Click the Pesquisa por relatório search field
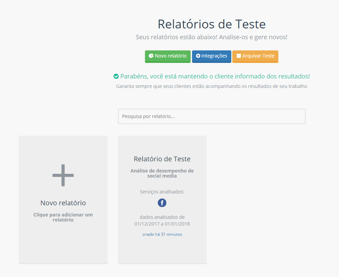The height and width of the screenshot is (277, 339). [211, 116]
